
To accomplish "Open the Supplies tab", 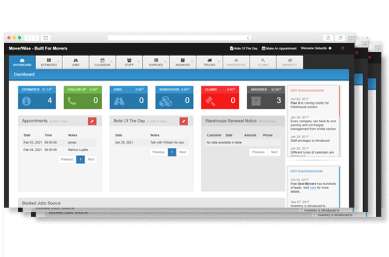I will (x=156, y=62).
